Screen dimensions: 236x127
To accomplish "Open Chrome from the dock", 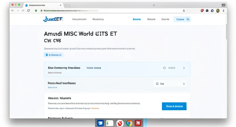I will pyautogui.click(x=129, y=123).
